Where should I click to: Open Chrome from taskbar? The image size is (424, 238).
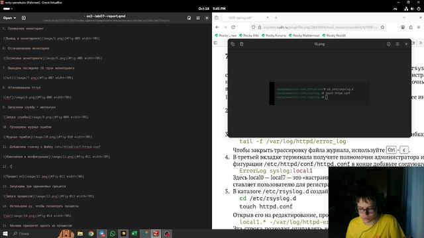pos(91,233)
